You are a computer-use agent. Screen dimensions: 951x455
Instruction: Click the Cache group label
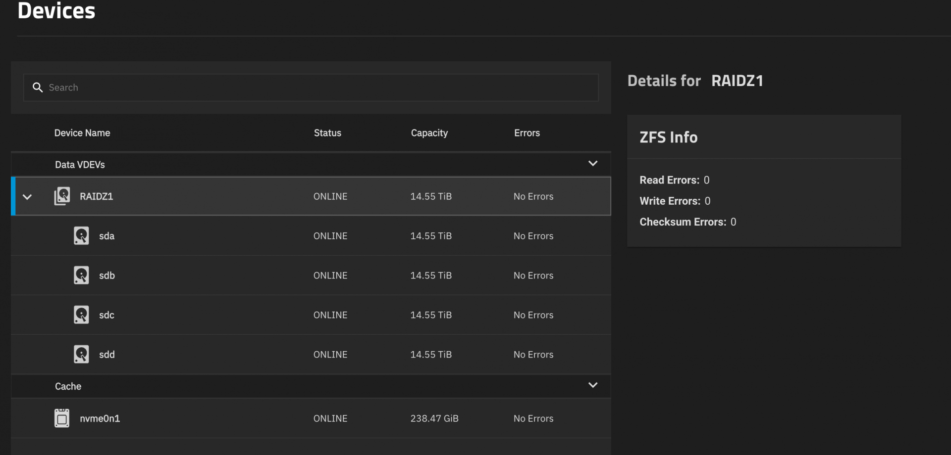[68, 387]
